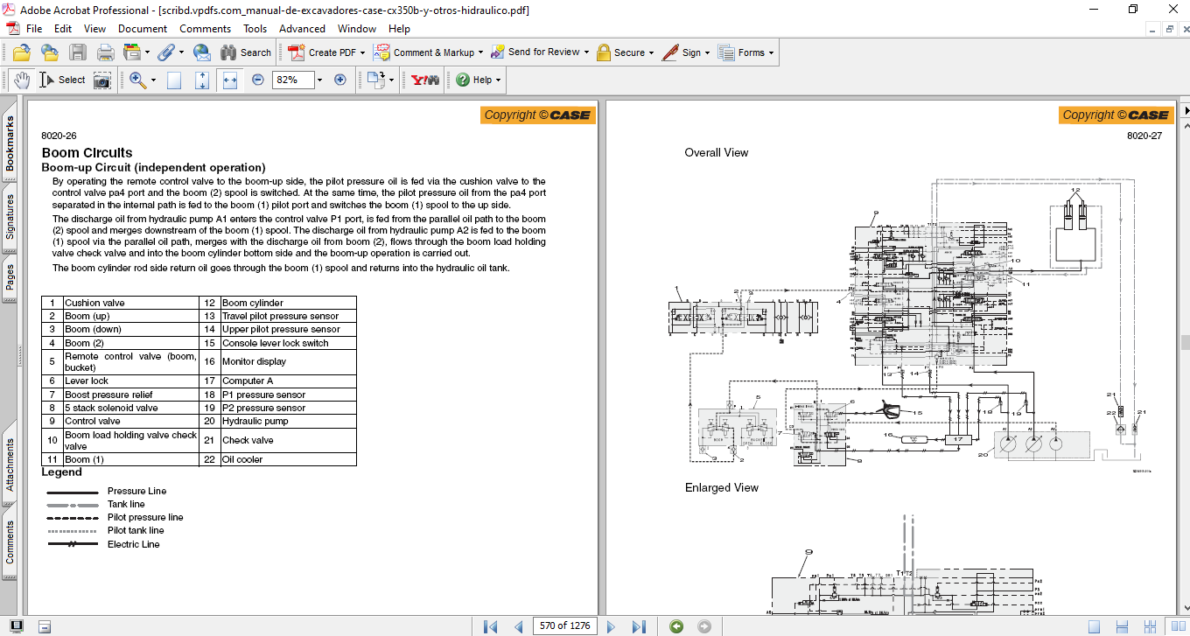
Task: Click the Zoom Out minus button
Action: 258,80
